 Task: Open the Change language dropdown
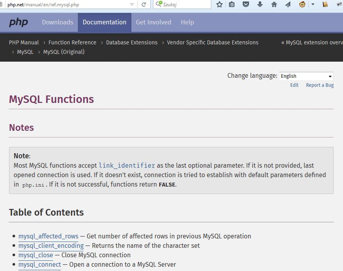(x=306, y=76)
